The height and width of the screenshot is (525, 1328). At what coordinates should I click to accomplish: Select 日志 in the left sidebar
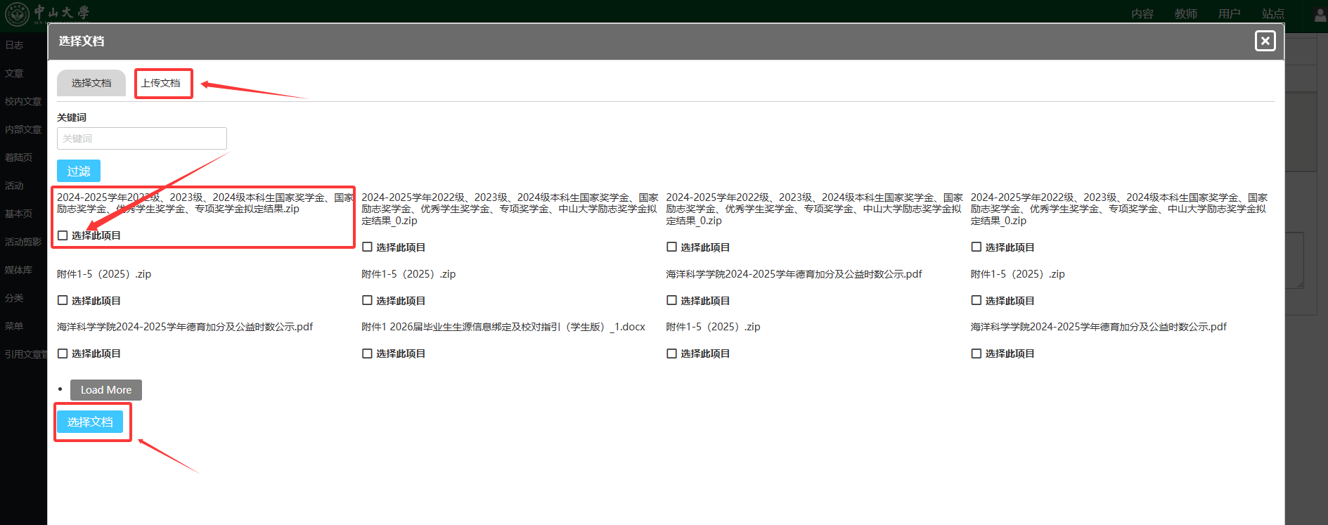click(15, 45)
